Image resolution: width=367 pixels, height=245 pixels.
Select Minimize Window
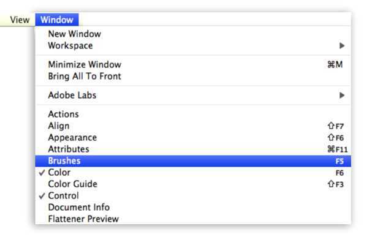tap(193, 64)
